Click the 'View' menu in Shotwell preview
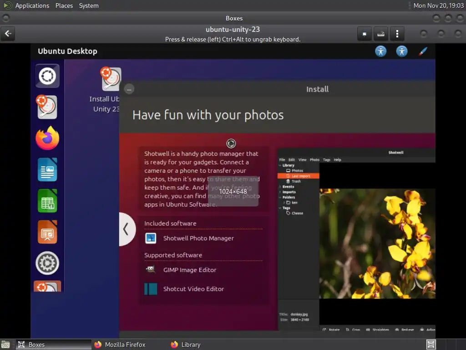 (302, 160)
